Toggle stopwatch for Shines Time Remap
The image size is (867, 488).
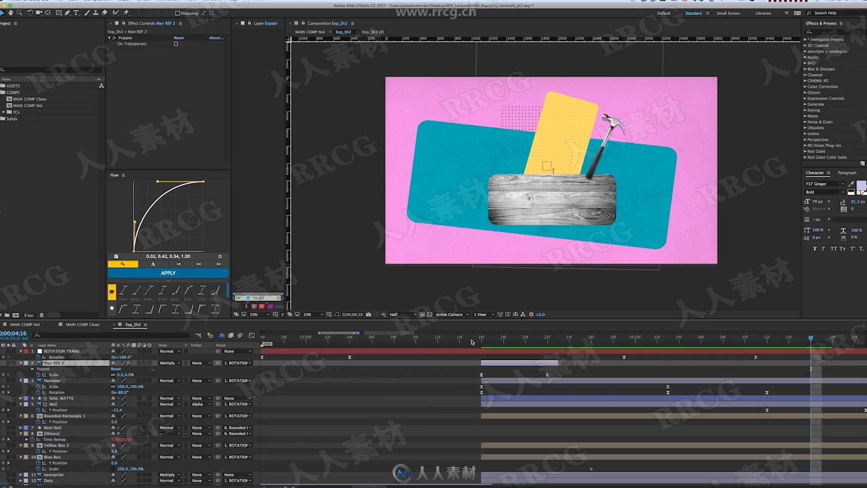[33, 439]
